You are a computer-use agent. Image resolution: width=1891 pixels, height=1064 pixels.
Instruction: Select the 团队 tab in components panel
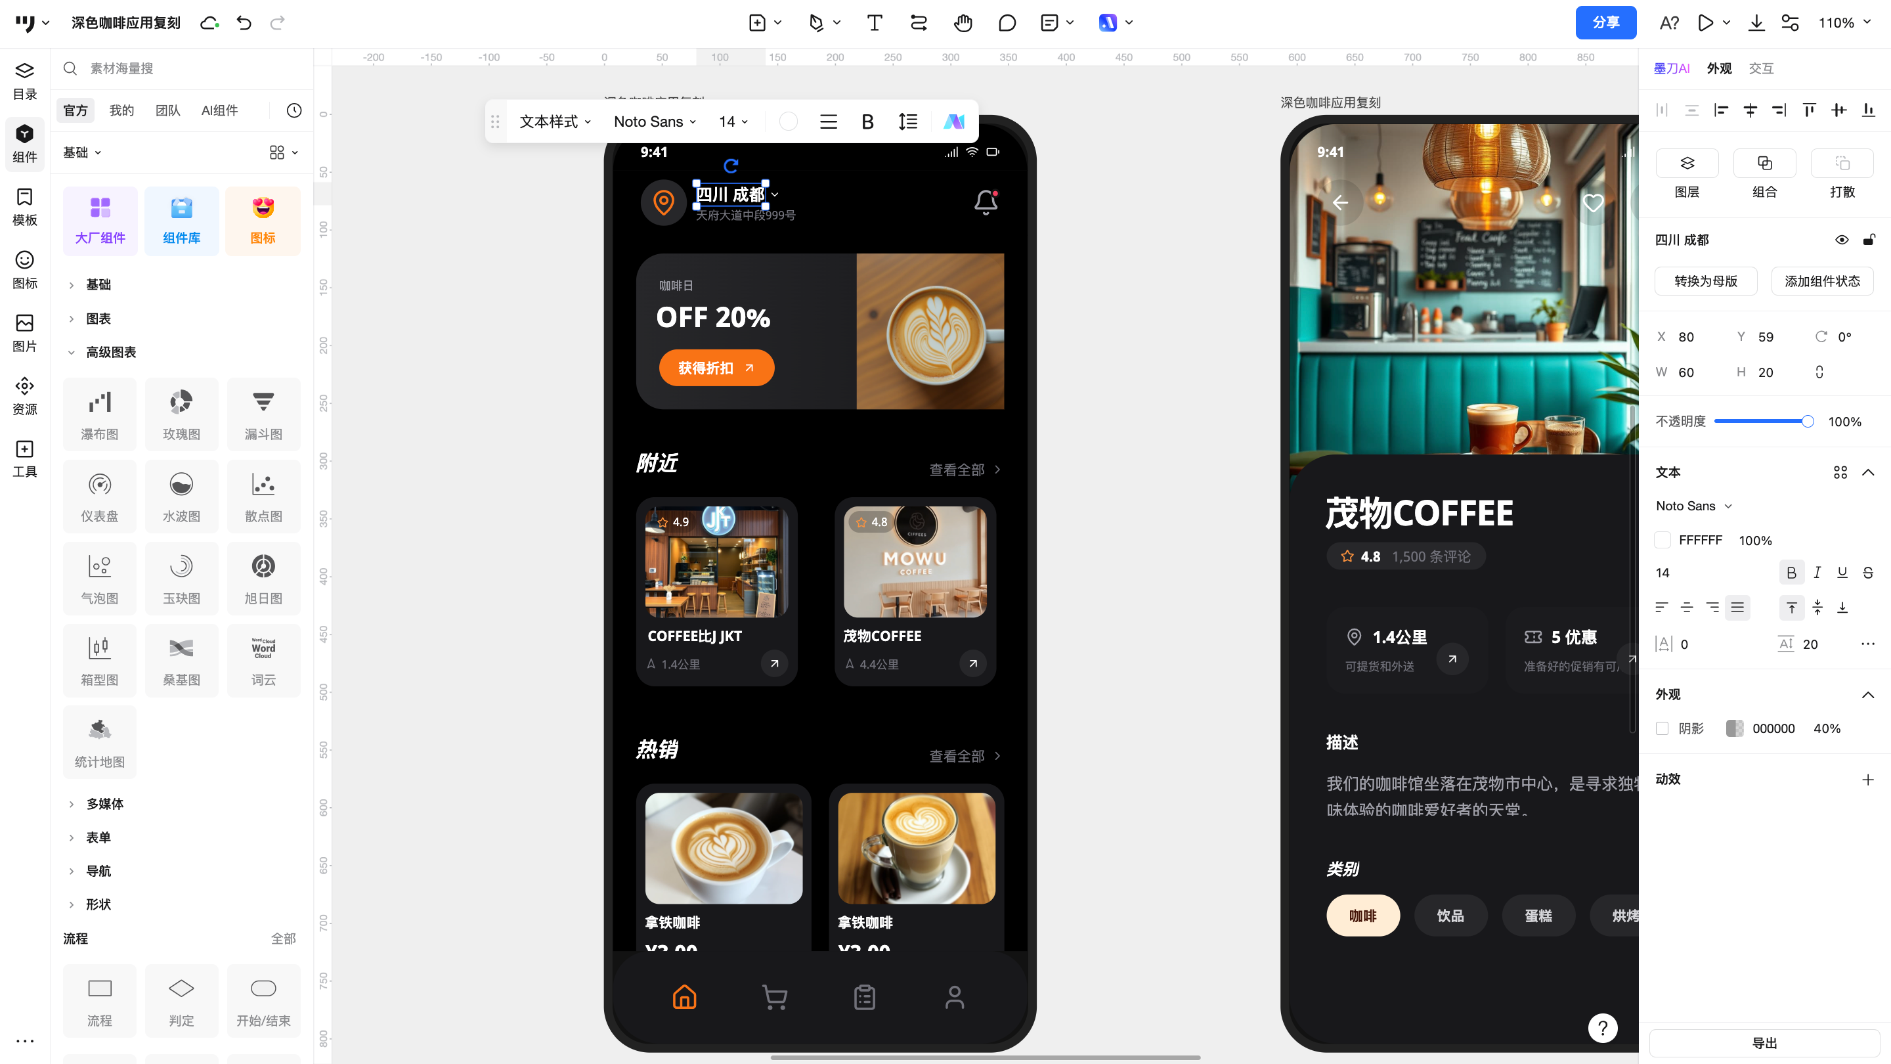pos(167,110)
